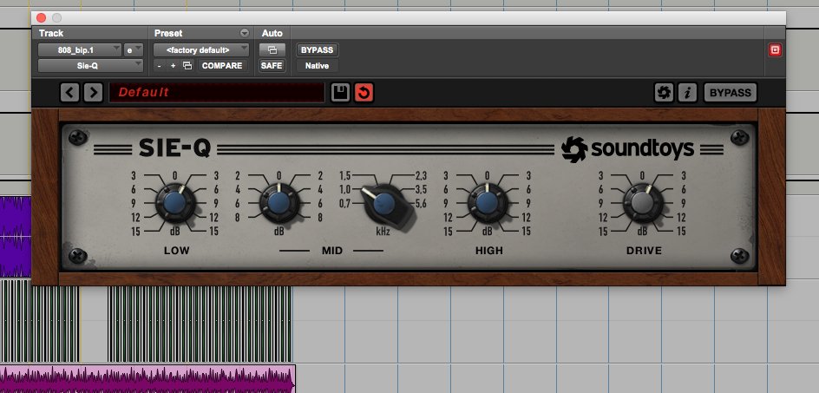This screenshot has width=819, height=393.
Task: Toggle the Pro Tools BYPASS button in header
Action: pos(317,50)
